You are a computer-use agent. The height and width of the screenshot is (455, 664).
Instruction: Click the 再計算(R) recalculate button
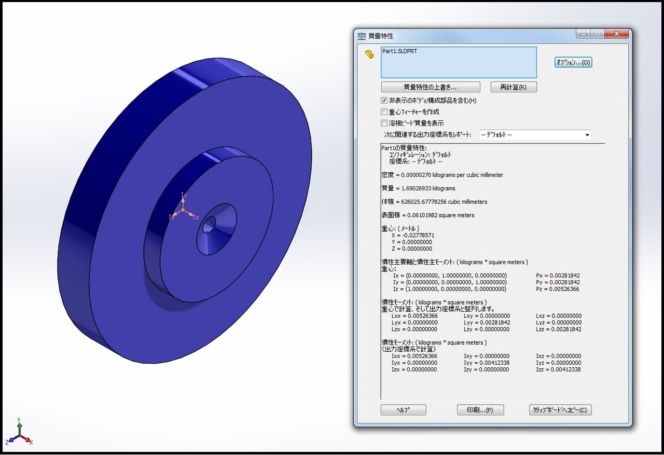514,87
